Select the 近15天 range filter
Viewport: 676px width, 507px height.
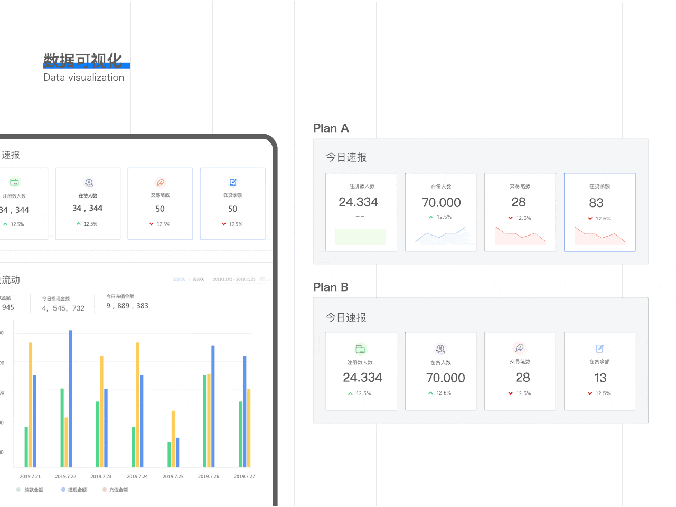pyautogui.click(x=179, y=279)
